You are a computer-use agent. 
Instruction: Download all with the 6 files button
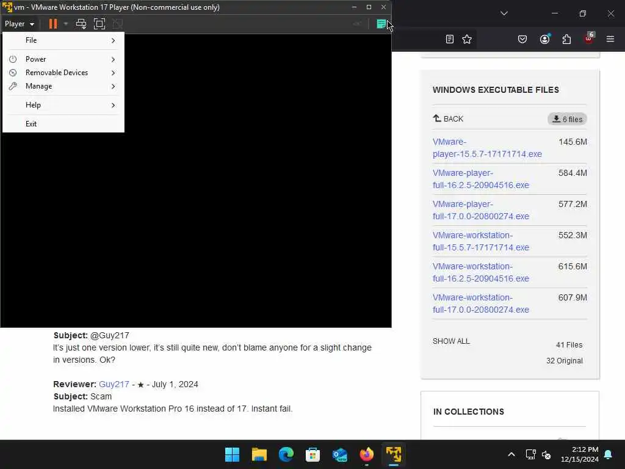[567, 119]
